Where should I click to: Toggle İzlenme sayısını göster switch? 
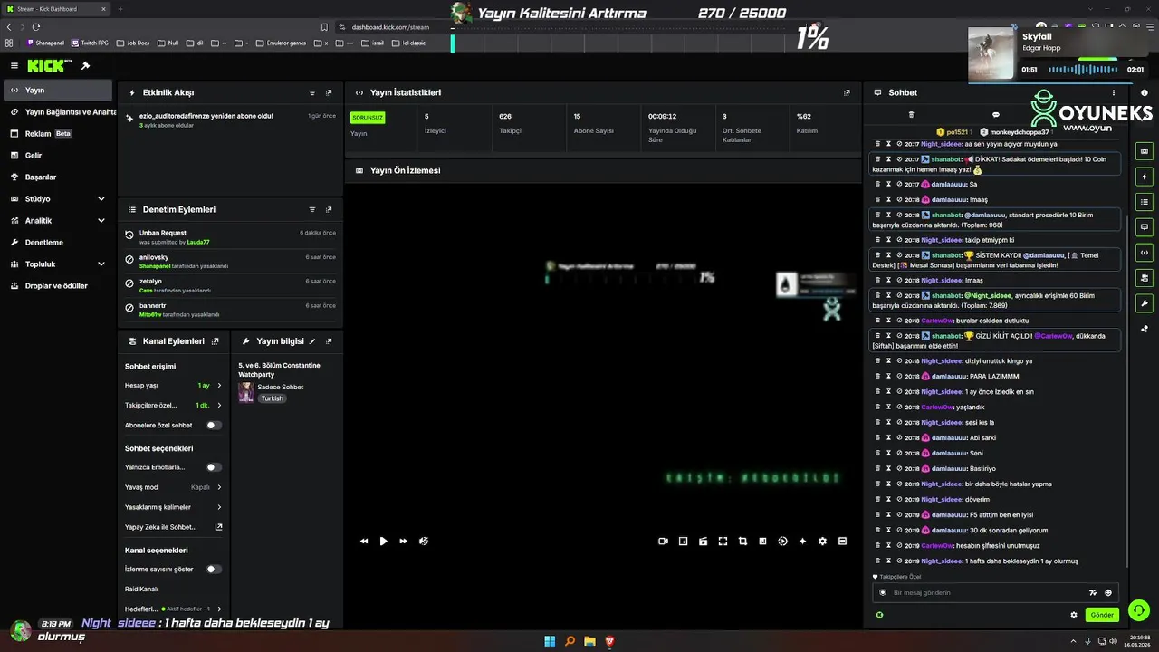pos(214,570)
